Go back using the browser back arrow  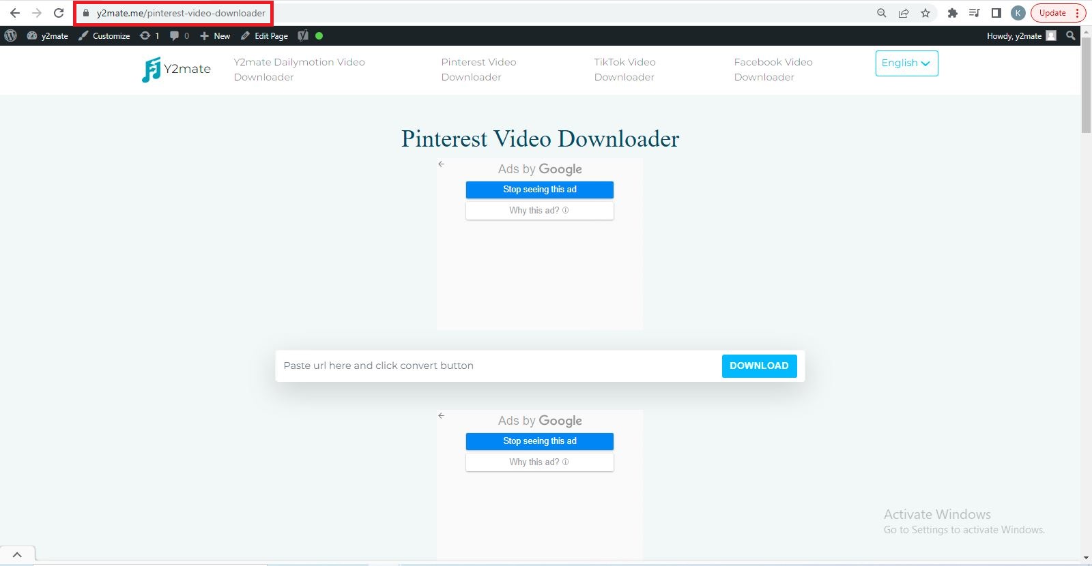point(14,13)
